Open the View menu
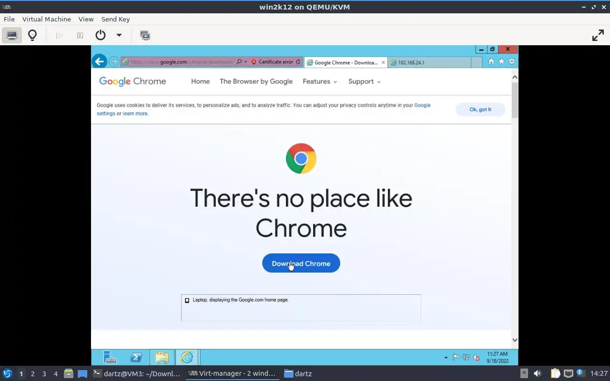 tap(86, 19)
